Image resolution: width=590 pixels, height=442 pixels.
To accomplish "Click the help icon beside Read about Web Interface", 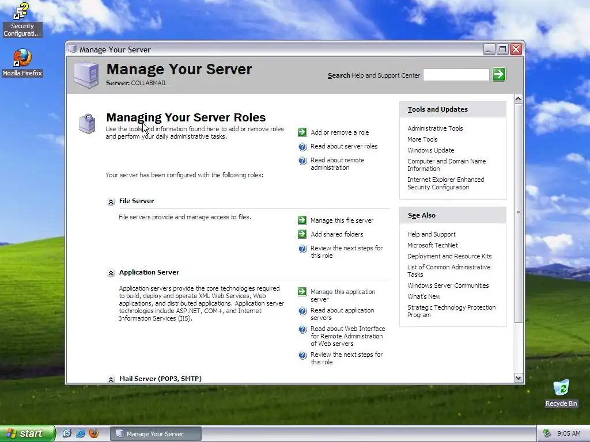I will point(302,329).
